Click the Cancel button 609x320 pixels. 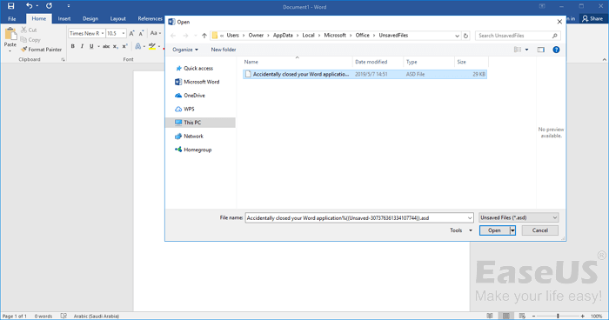[x=540, y=230]
